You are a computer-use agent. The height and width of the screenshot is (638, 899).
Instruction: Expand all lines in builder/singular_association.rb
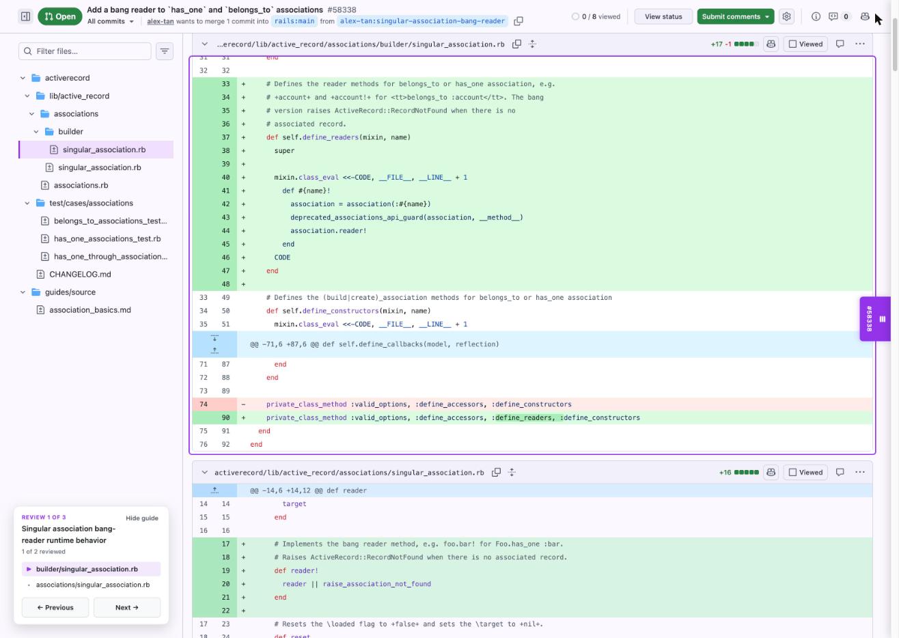(x=533, y=44)
